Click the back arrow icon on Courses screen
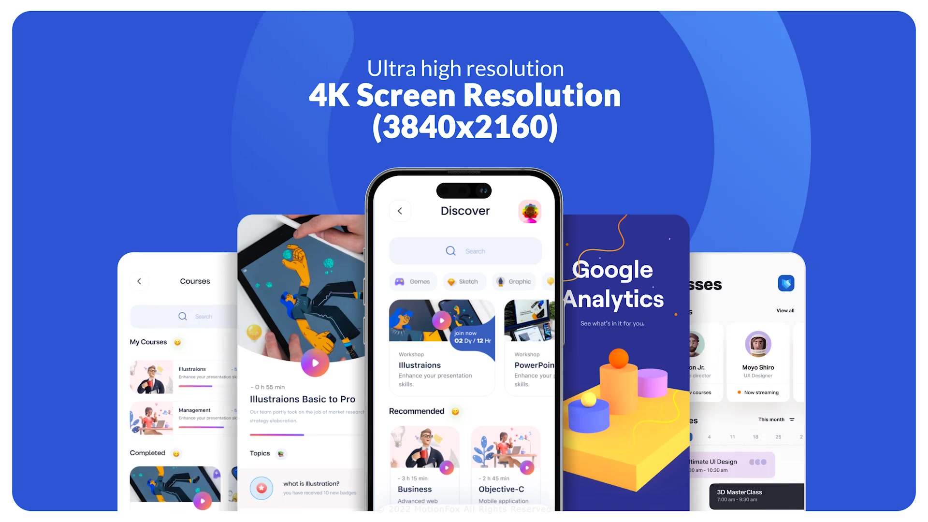Screen dimensions: 928x522 pos(140,280)
